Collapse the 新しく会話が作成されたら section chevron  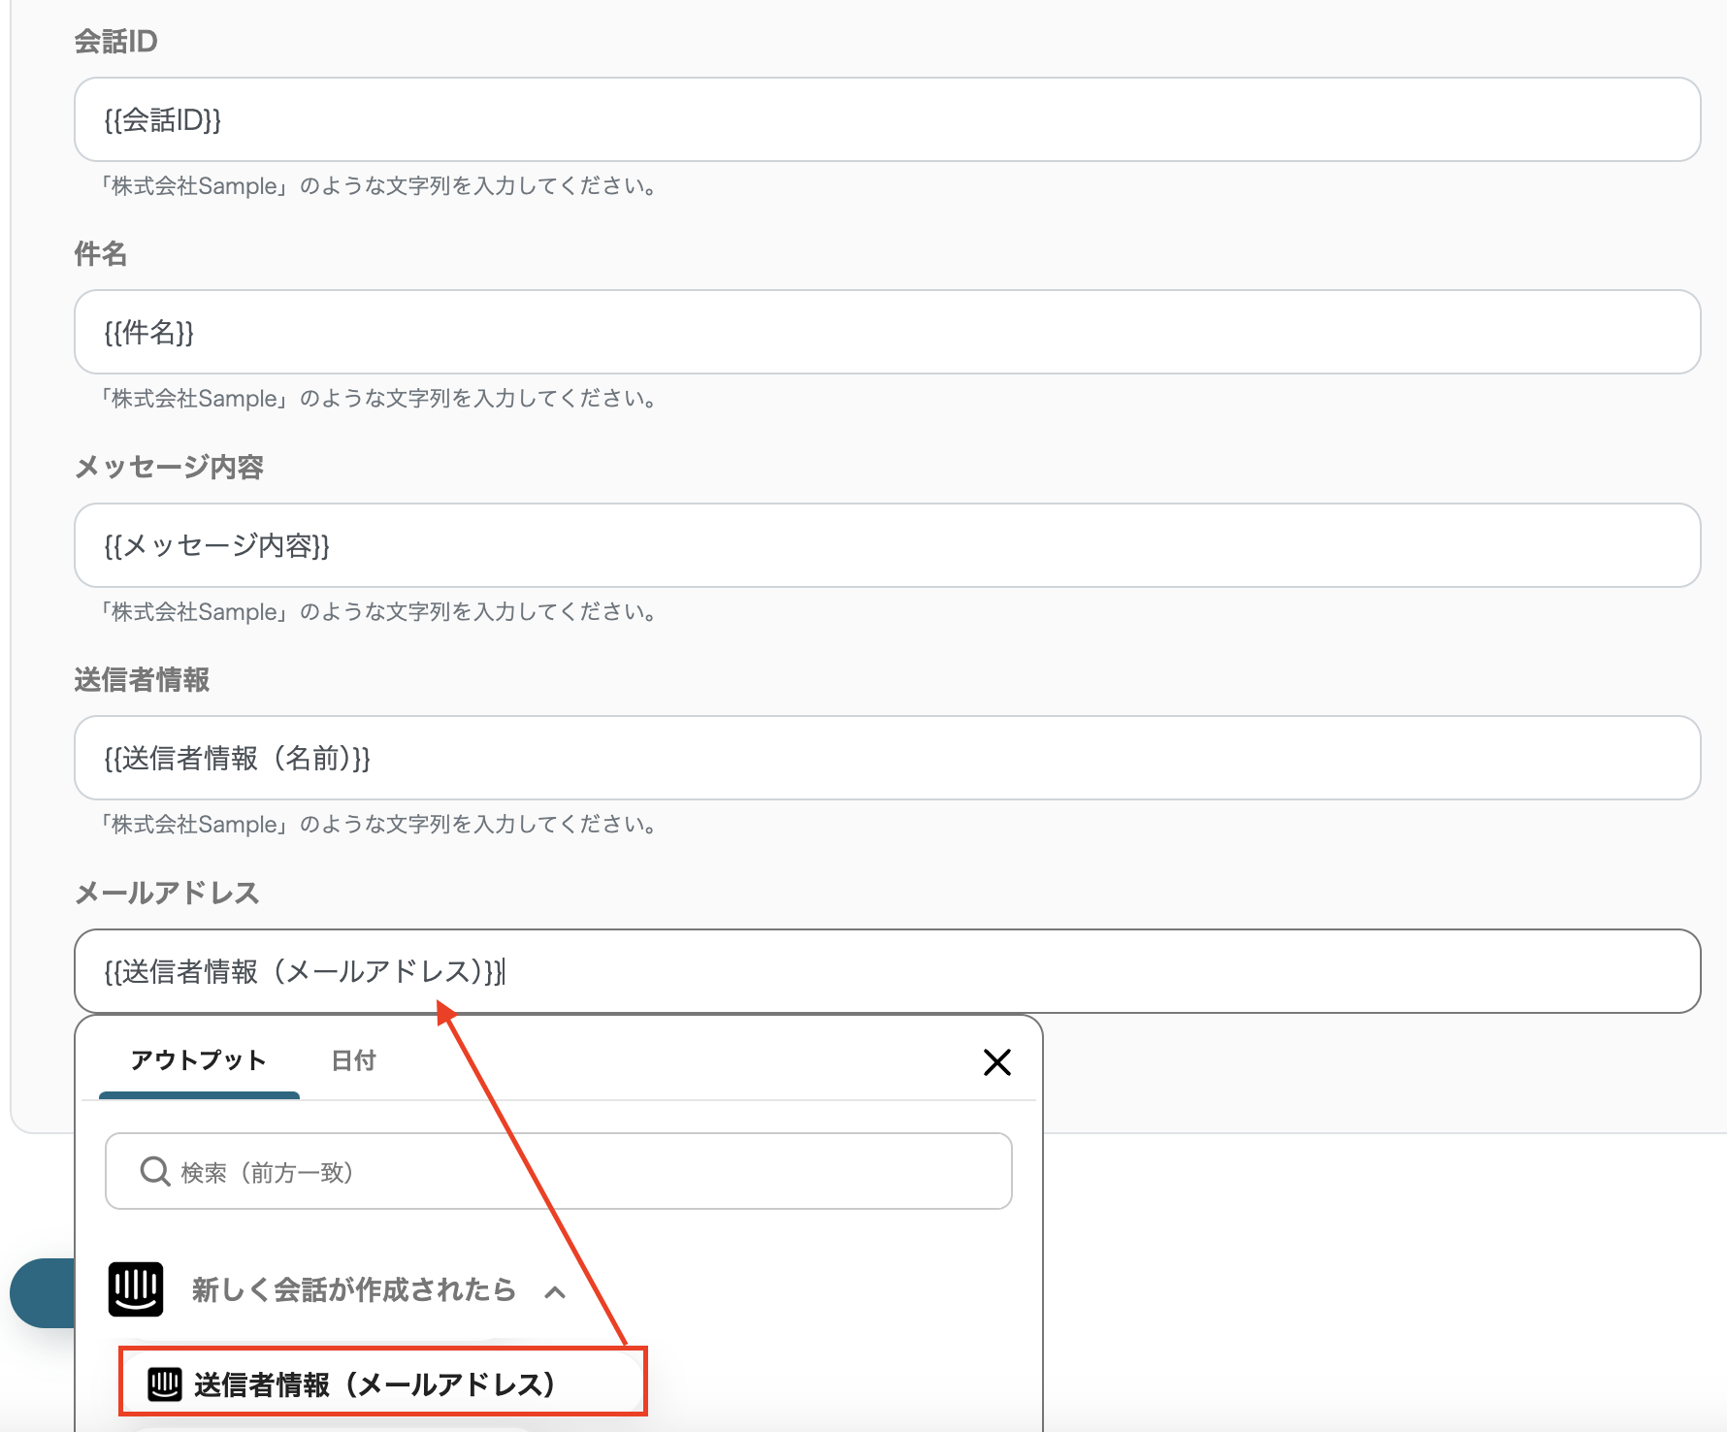tap(555, 1291)
